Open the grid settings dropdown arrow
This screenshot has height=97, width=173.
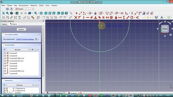(171, 18)
